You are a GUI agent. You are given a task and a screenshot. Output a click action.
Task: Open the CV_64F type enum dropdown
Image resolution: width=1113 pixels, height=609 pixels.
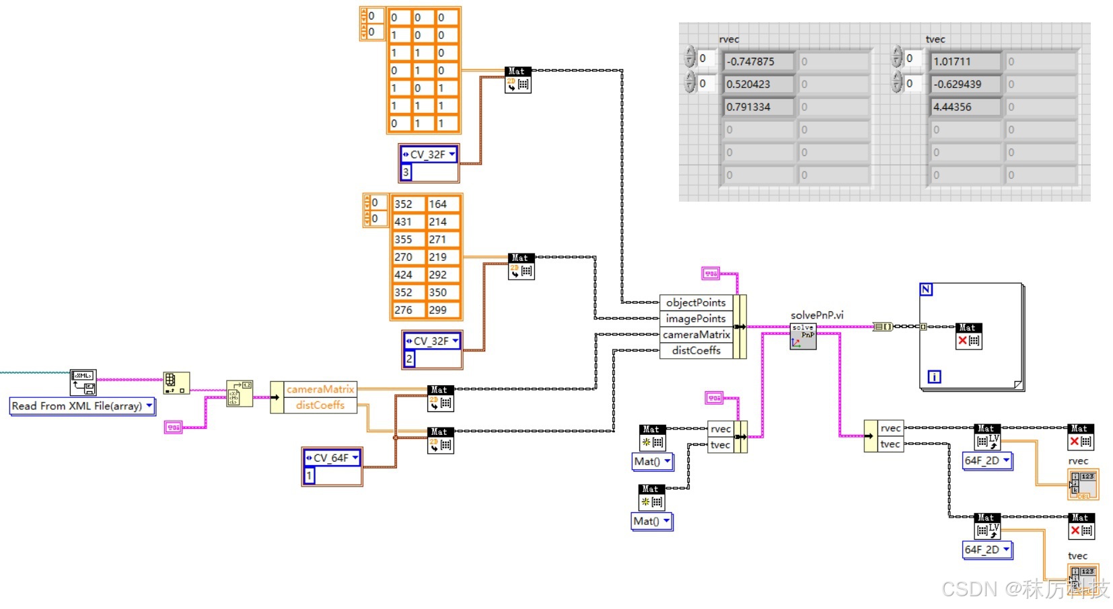coord(332,458)
